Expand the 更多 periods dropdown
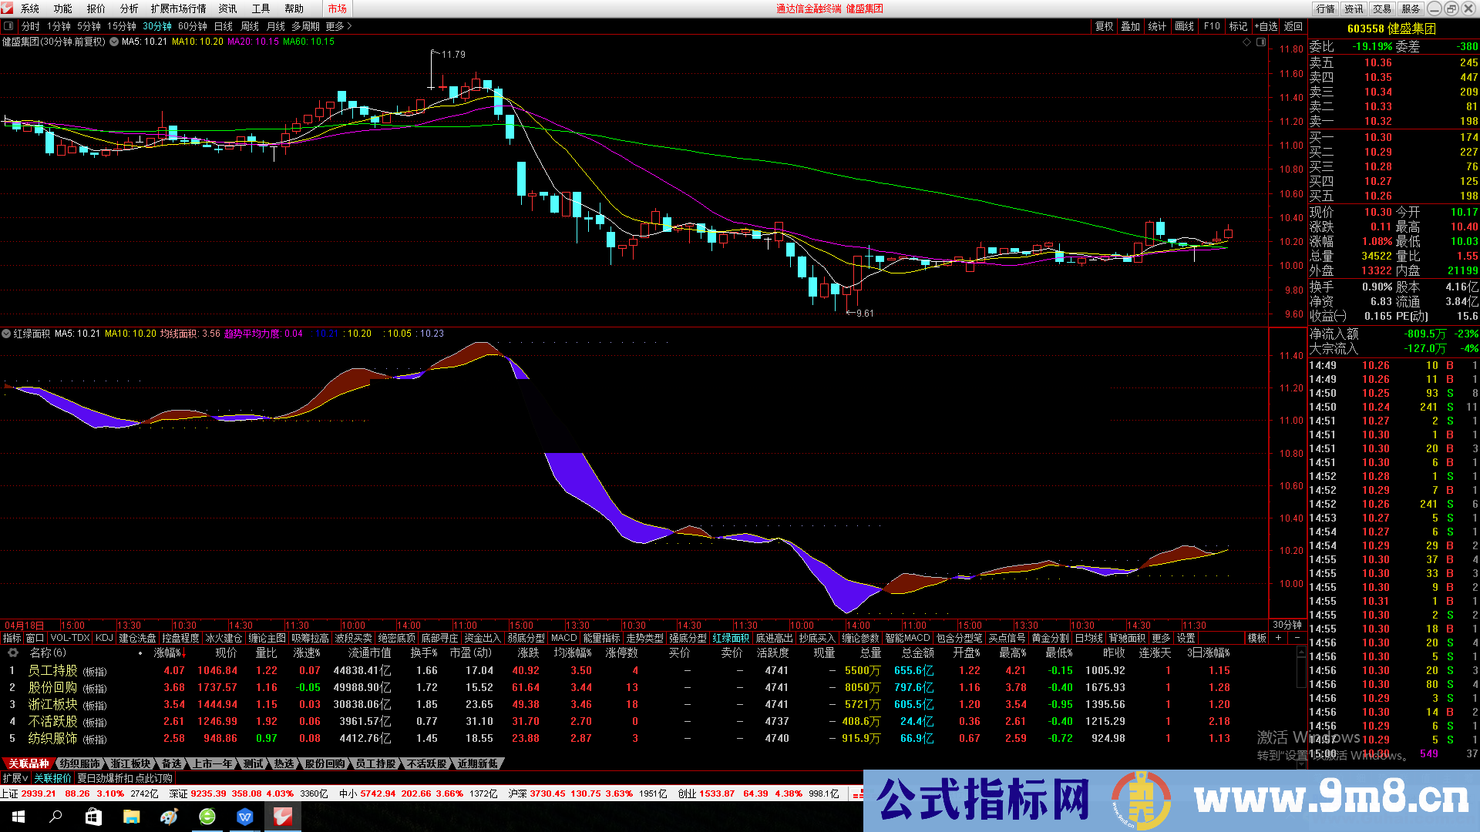 click(338, 26)
